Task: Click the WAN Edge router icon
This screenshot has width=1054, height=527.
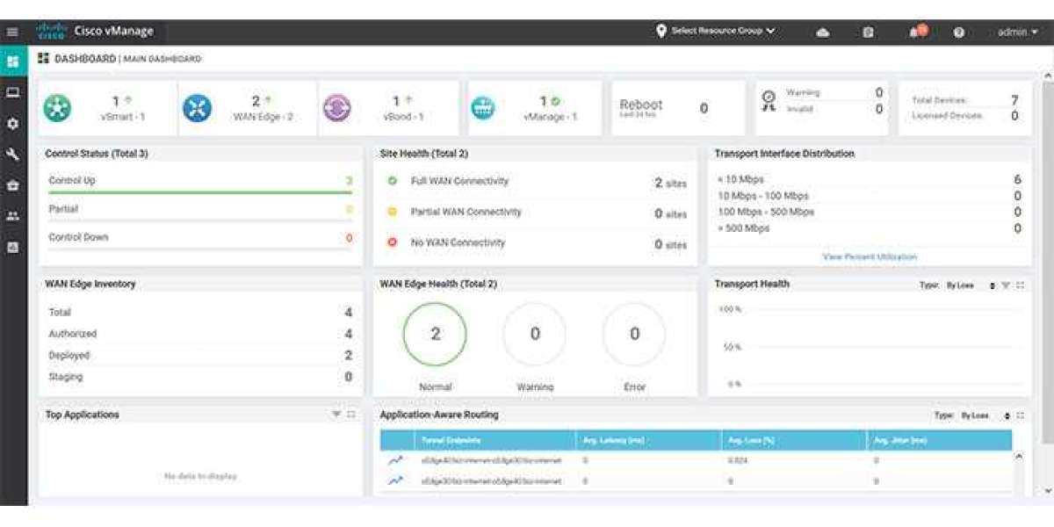Action: [x=197, y=108]
